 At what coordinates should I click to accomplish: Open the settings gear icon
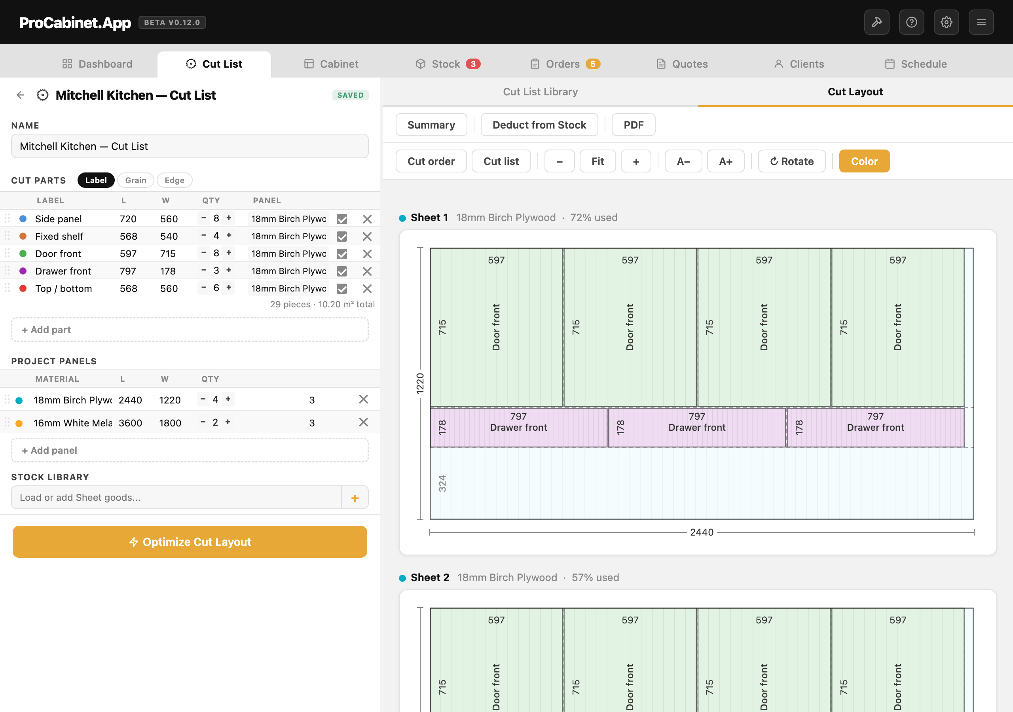coord(946,22)
